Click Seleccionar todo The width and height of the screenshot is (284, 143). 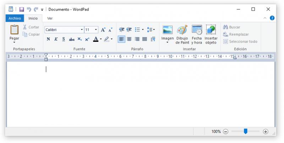point(240,41)
